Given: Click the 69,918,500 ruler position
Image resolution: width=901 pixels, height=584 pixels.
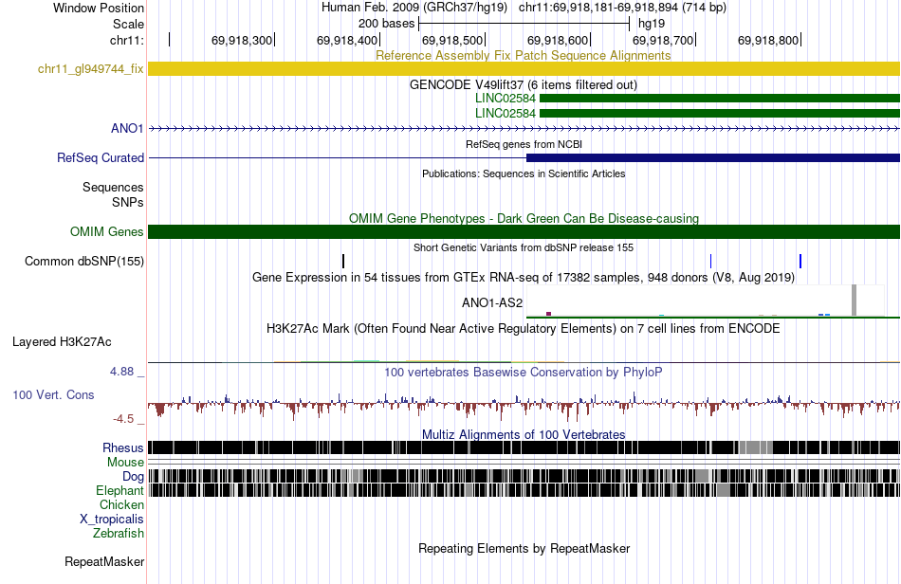Looking at the screenshot, I should 452,40.
